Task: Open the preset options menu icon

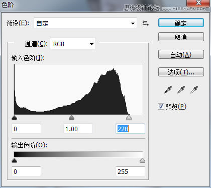Action: click(145, 23)
